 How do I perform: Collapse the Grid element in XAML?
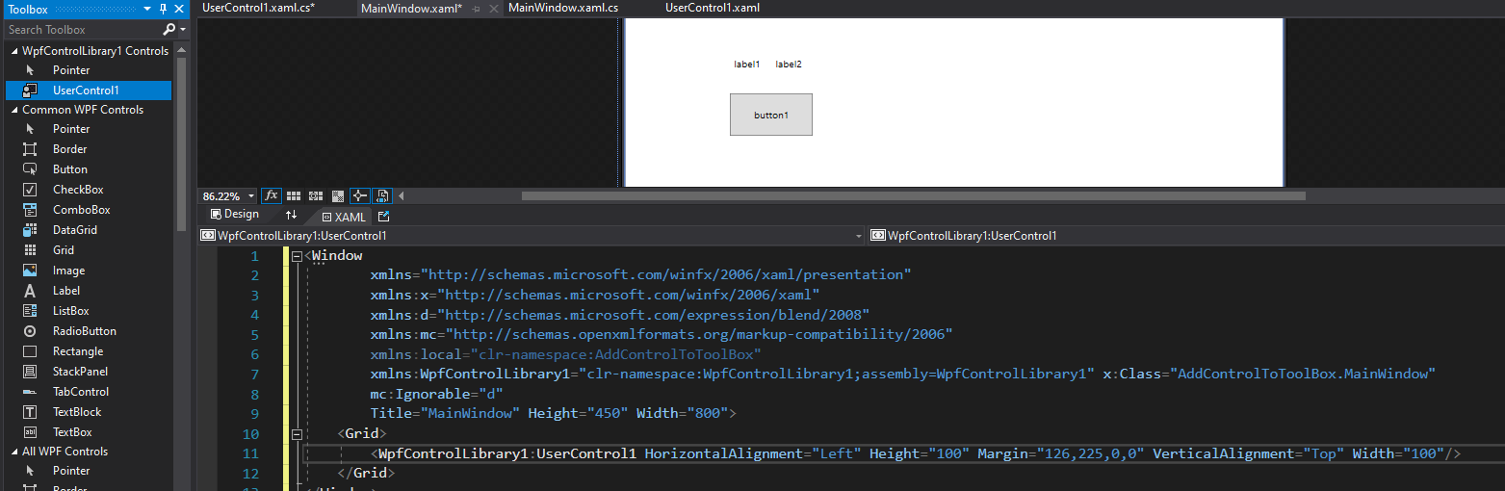pos(297,434)
